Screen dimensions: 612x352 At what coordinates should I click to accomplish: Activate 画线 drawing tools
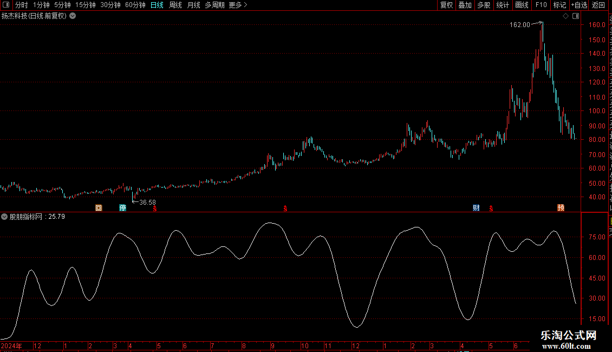pos(522,5)
